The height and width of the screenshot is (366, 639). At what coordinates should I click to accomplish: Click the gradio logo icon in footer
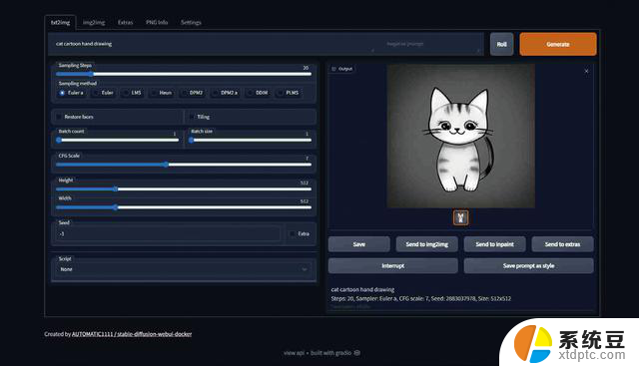357,353
